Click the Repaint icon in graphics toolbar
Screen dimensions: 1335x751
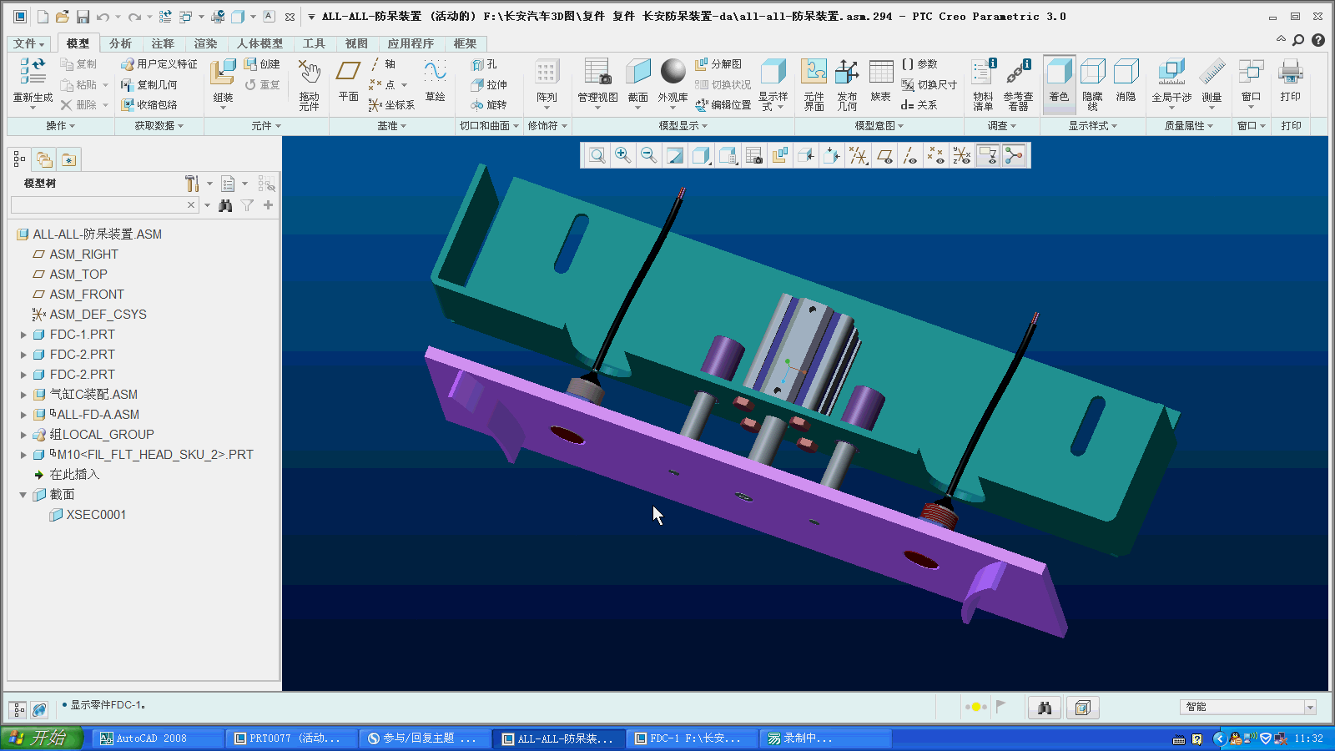pyautogui.click(x=675, y=155)
